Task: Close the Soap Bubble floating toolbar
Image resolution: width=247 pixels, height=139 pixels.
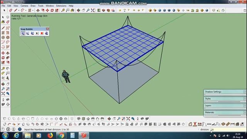Action: pyautogui.click(x=47, y=29)
